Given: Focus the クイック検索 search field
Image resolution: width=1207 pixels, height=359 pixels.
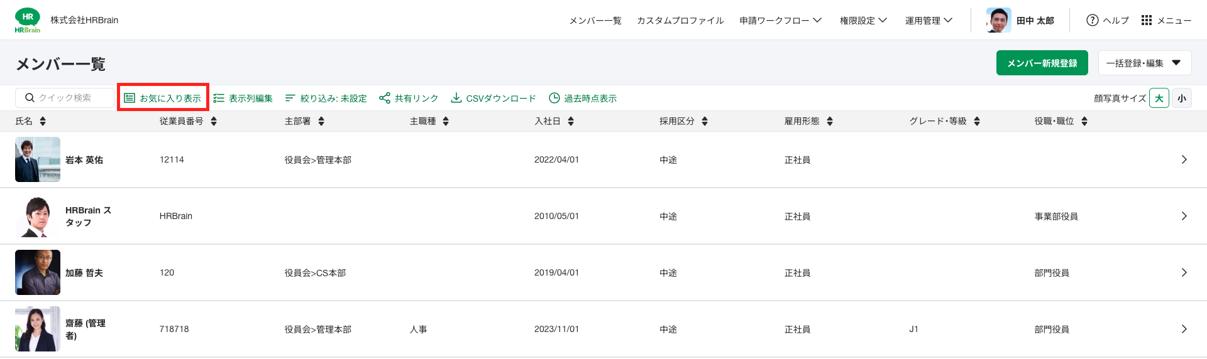Looking at the screenshot, I should click(x=65, y=98).
